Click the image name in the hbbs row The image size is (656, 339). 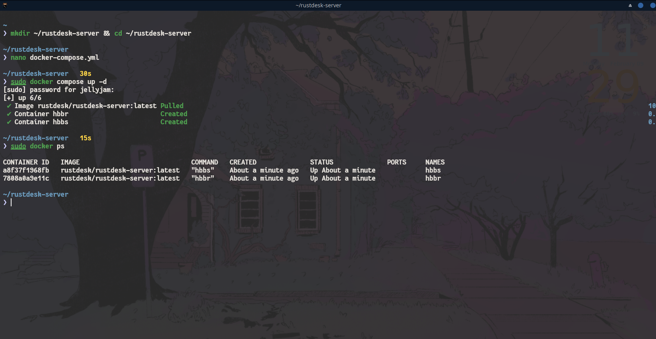120,170
